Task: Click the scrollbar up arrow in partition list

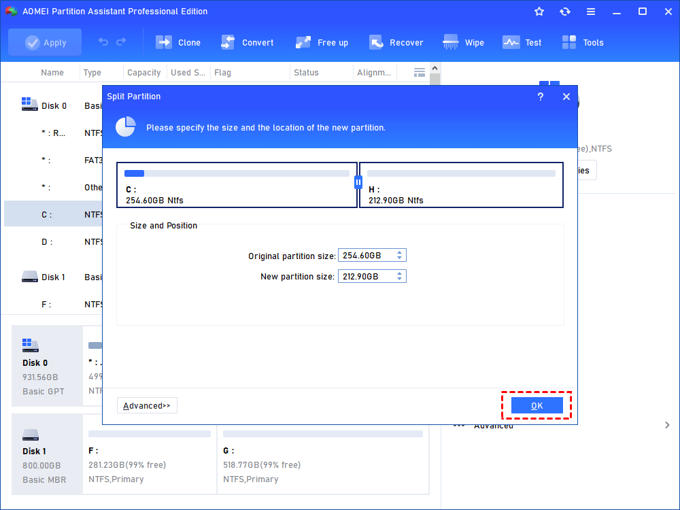Action: 435,68
